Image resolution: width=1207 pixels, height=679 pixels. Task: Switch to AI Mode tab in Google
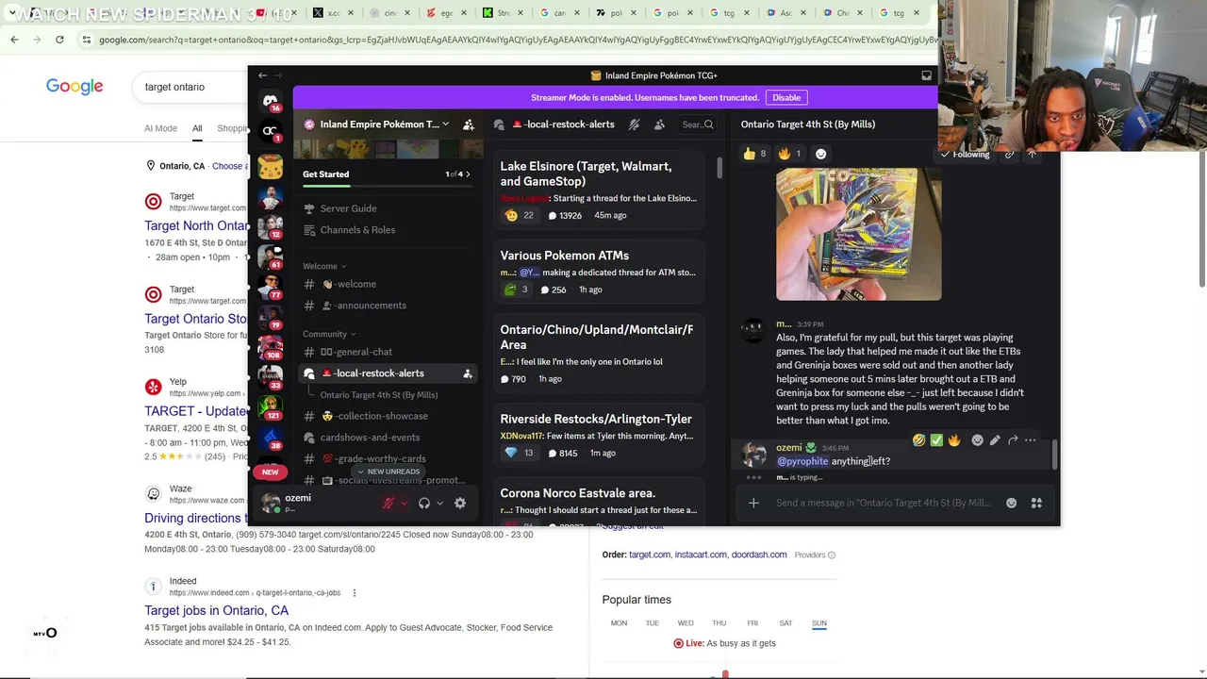160,128
